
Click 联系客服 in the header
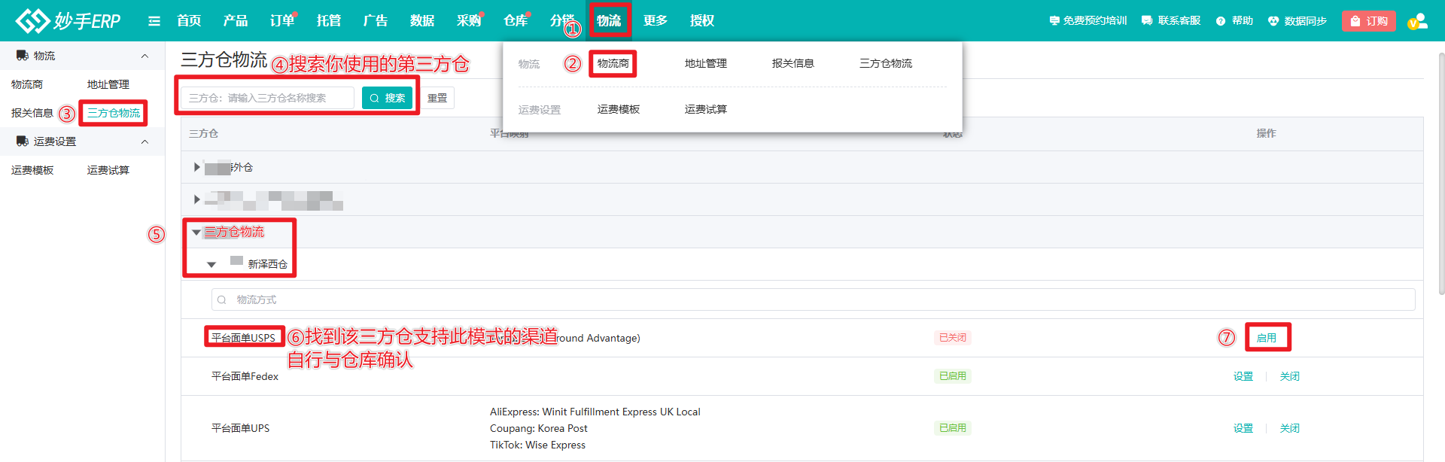point(1171,21)
